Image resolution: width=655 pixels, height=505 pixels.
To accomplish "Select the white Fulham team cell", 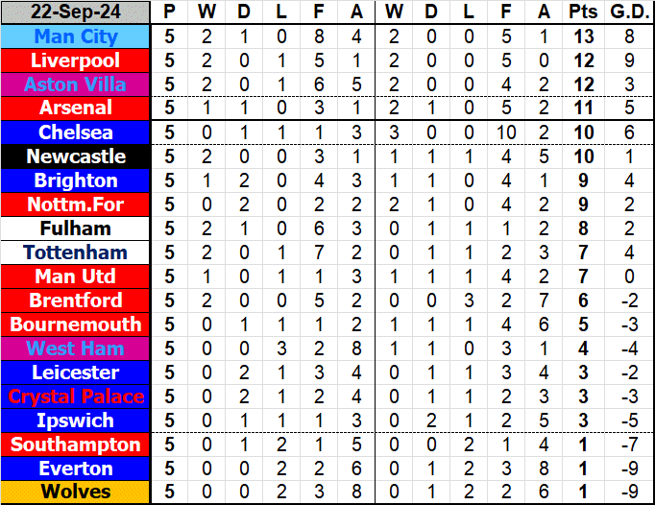I will coord(76,228).
